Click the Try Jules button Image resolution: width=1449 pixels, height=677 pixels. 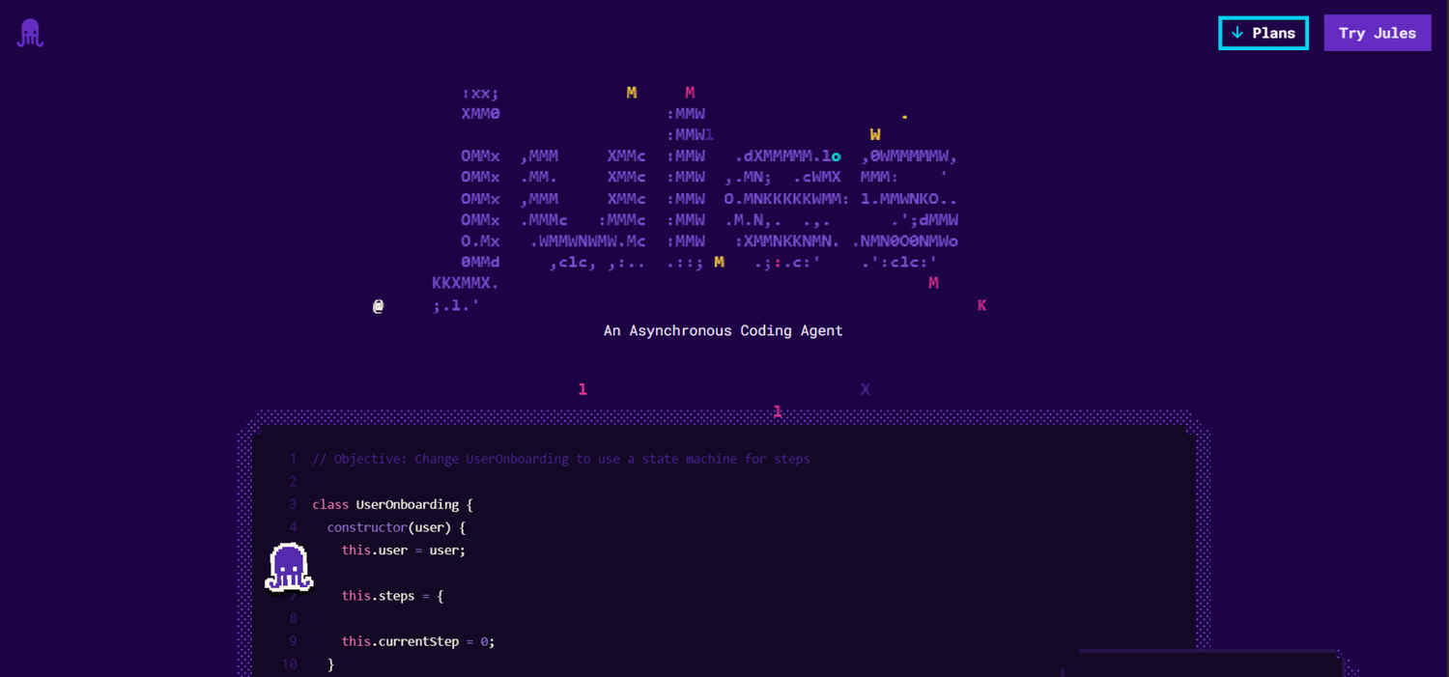tap(1377, 32)
